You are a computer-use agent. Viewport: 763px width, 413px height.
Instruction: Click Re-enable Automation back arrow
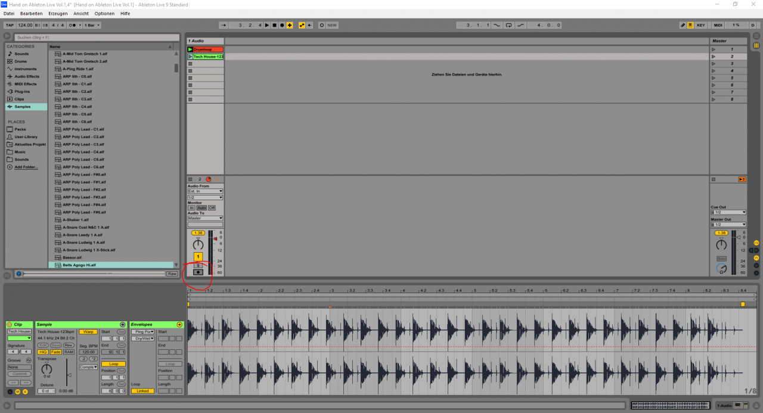310,25
